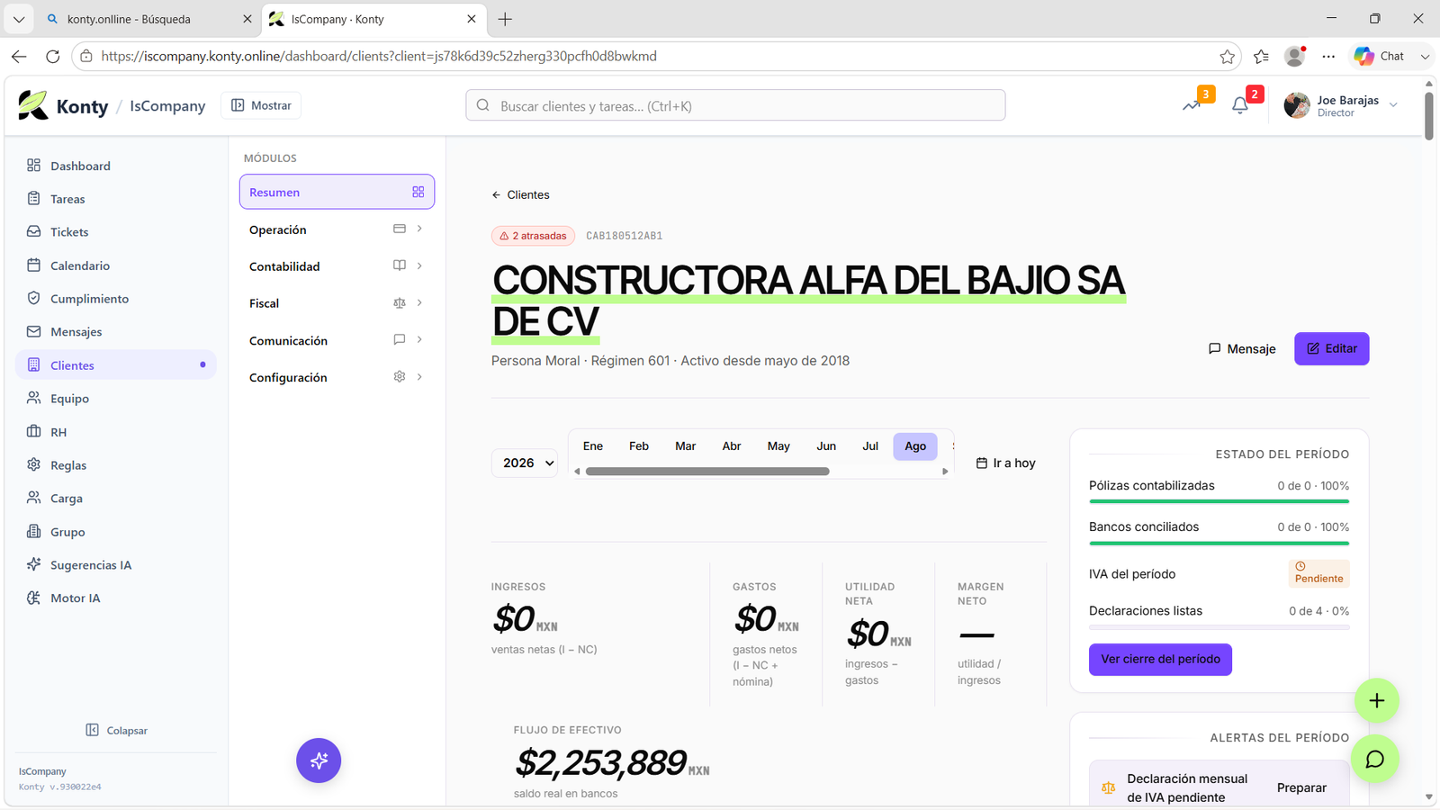The width and height of the screenshot is (1440, 810).
Task: Open Motor IA in the sidebar
Action: coord(76,598)
